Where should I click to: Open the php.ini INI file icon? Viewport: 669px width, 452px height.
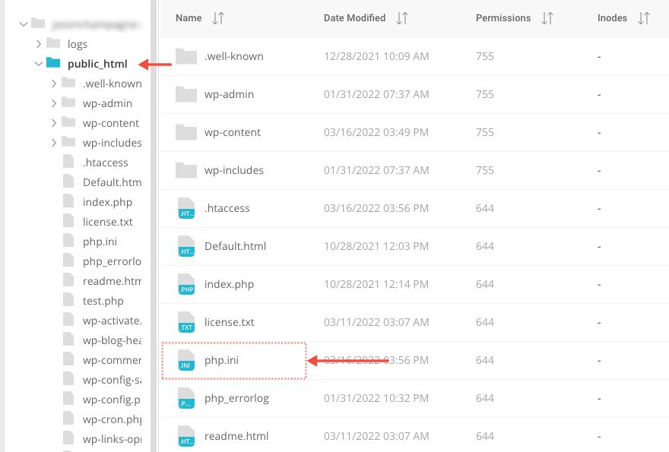coord(186,360)
